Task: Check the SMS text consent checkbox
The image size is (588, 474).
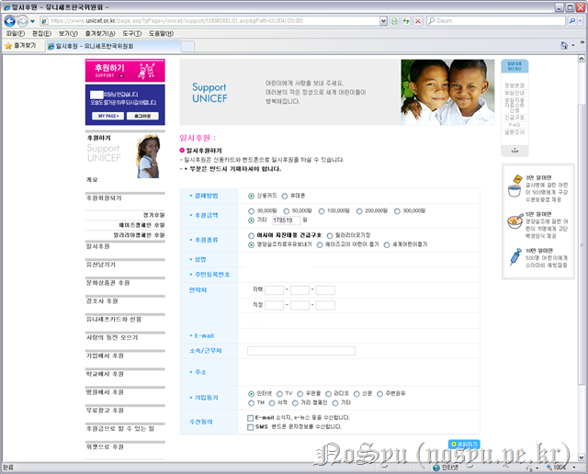Action: (252, 426)
